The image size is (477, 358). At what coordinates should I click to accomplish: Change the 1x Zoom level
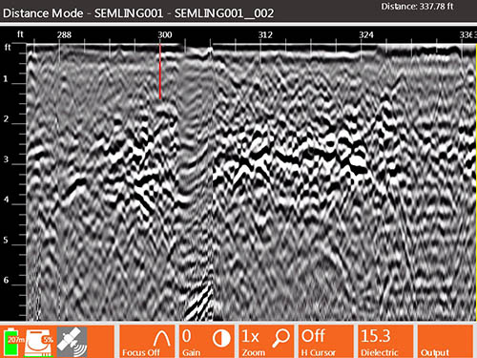click(x=266, y=342)
